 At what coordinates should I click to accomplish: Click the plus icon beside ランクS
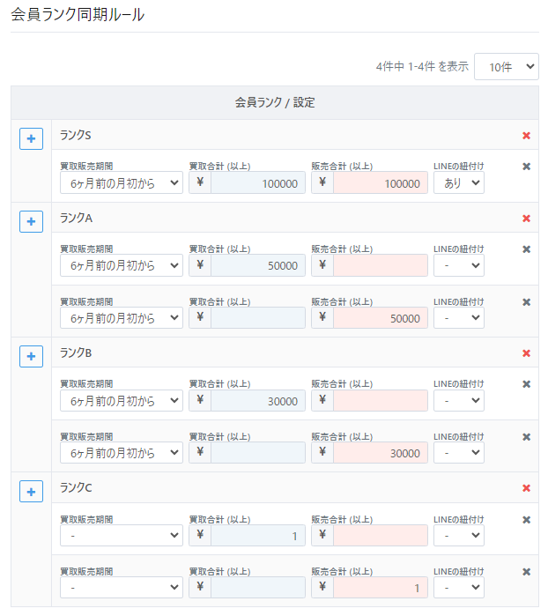click(31, 139)
